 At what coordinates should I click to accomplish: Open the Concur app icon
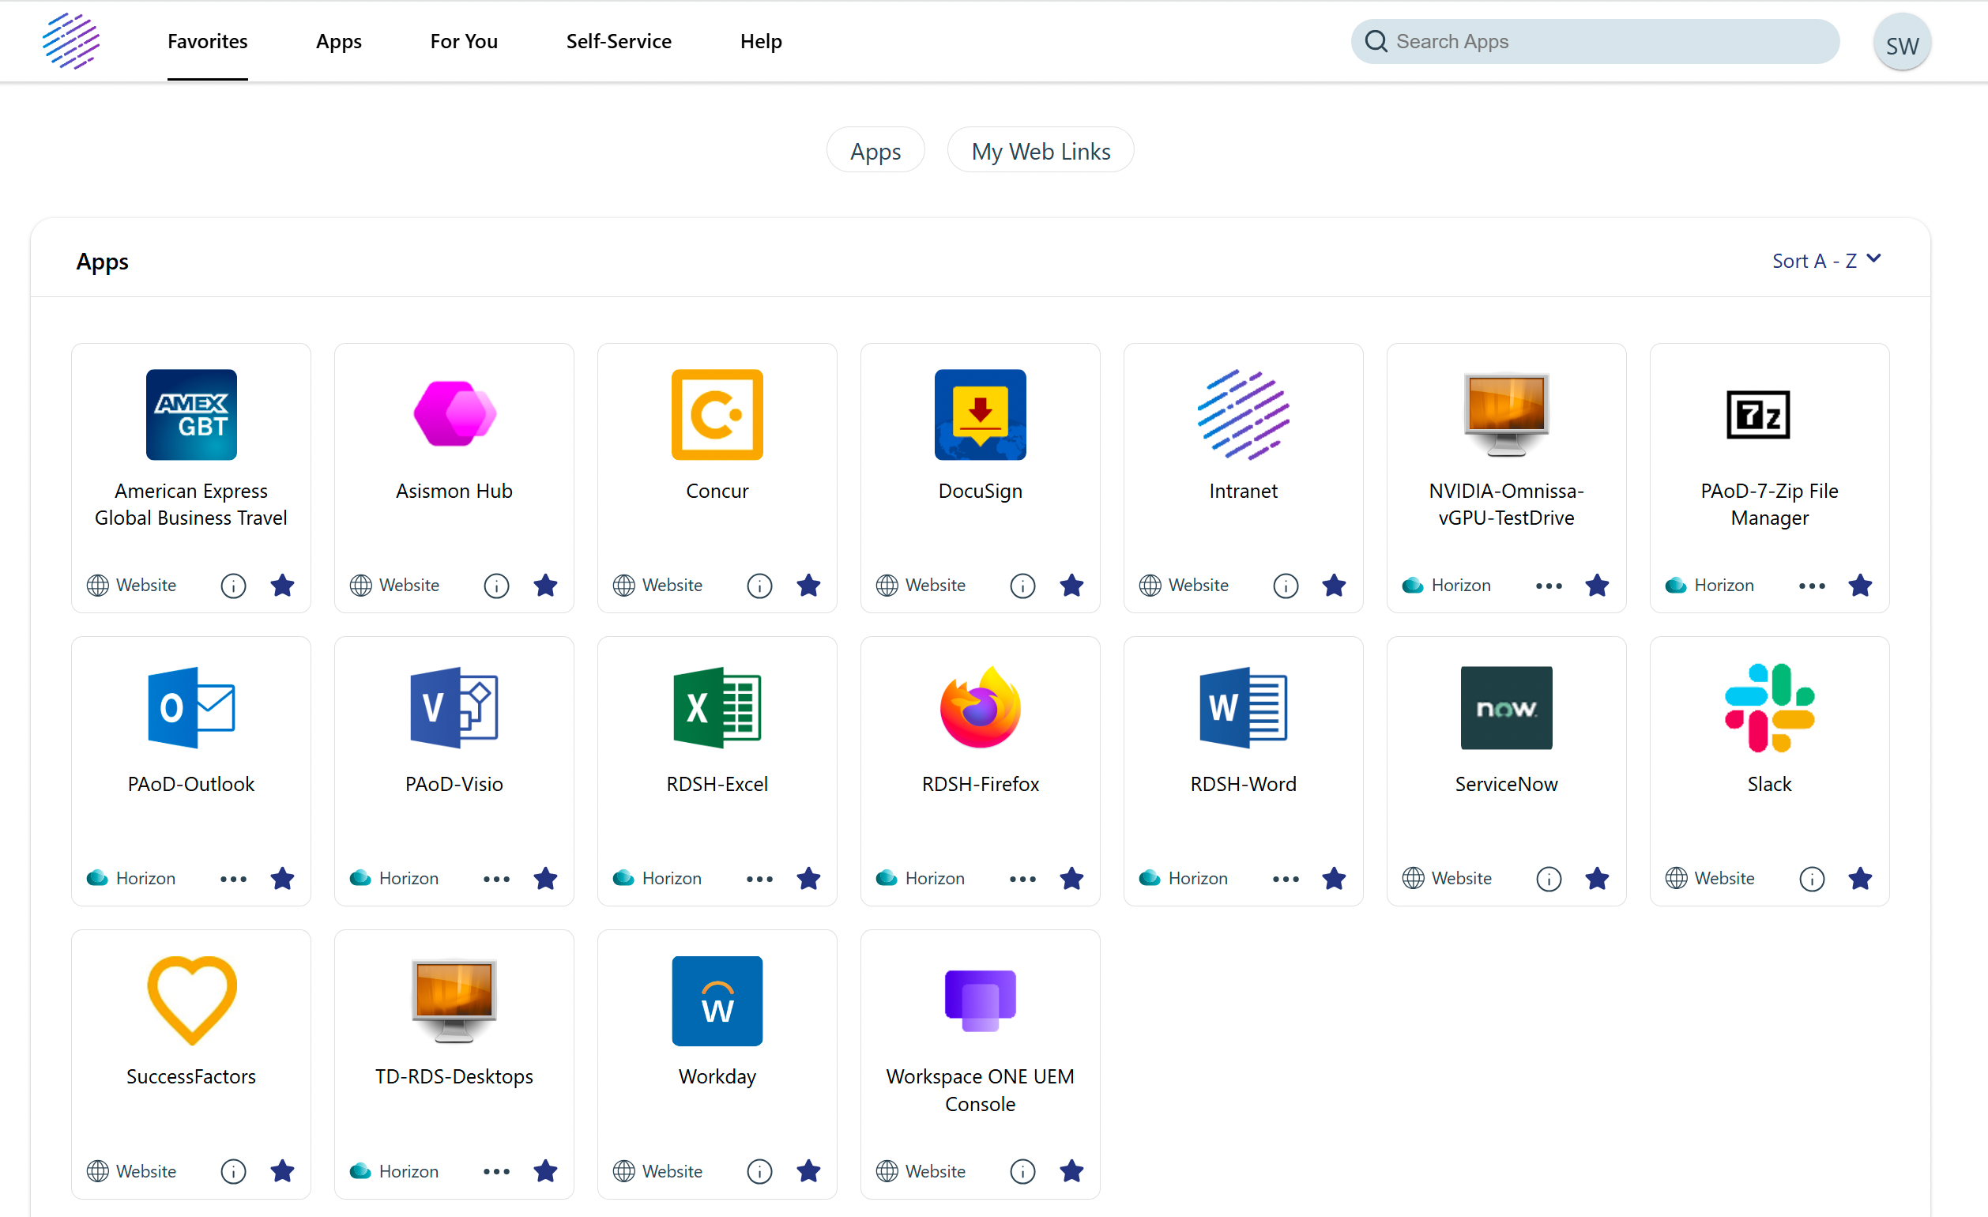coord(717,415)
